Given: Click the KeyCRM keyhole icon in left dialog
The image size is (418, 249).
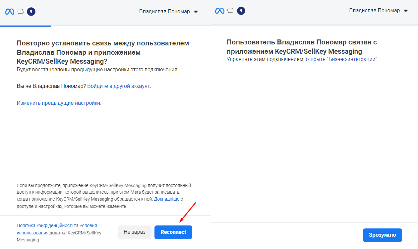Looking at the screenshot, I should (31, 12).
